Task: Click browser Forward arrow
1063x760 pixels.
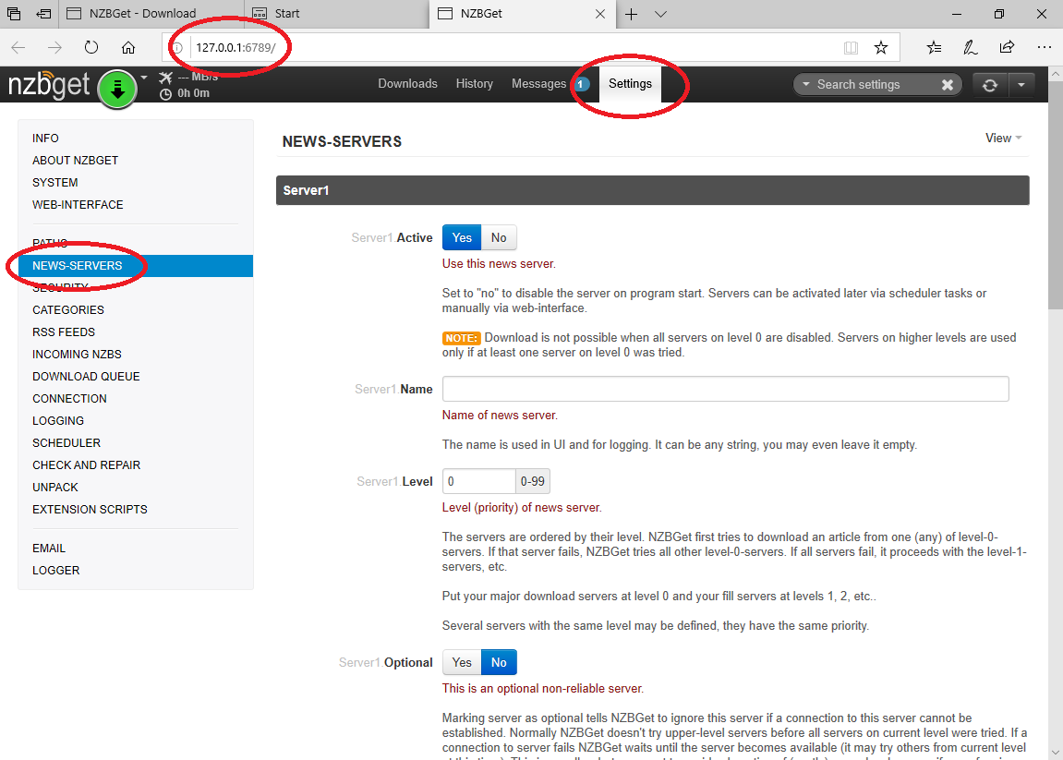Action: [x=54, y=47]
